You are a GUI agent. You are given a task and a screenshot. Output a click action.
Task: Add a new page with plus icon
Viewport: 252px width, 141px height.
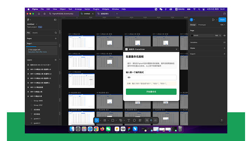point(56,39)
